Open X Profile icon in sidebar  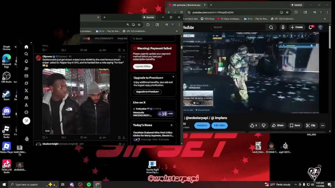pyautogui.click(x=26, y=105)
